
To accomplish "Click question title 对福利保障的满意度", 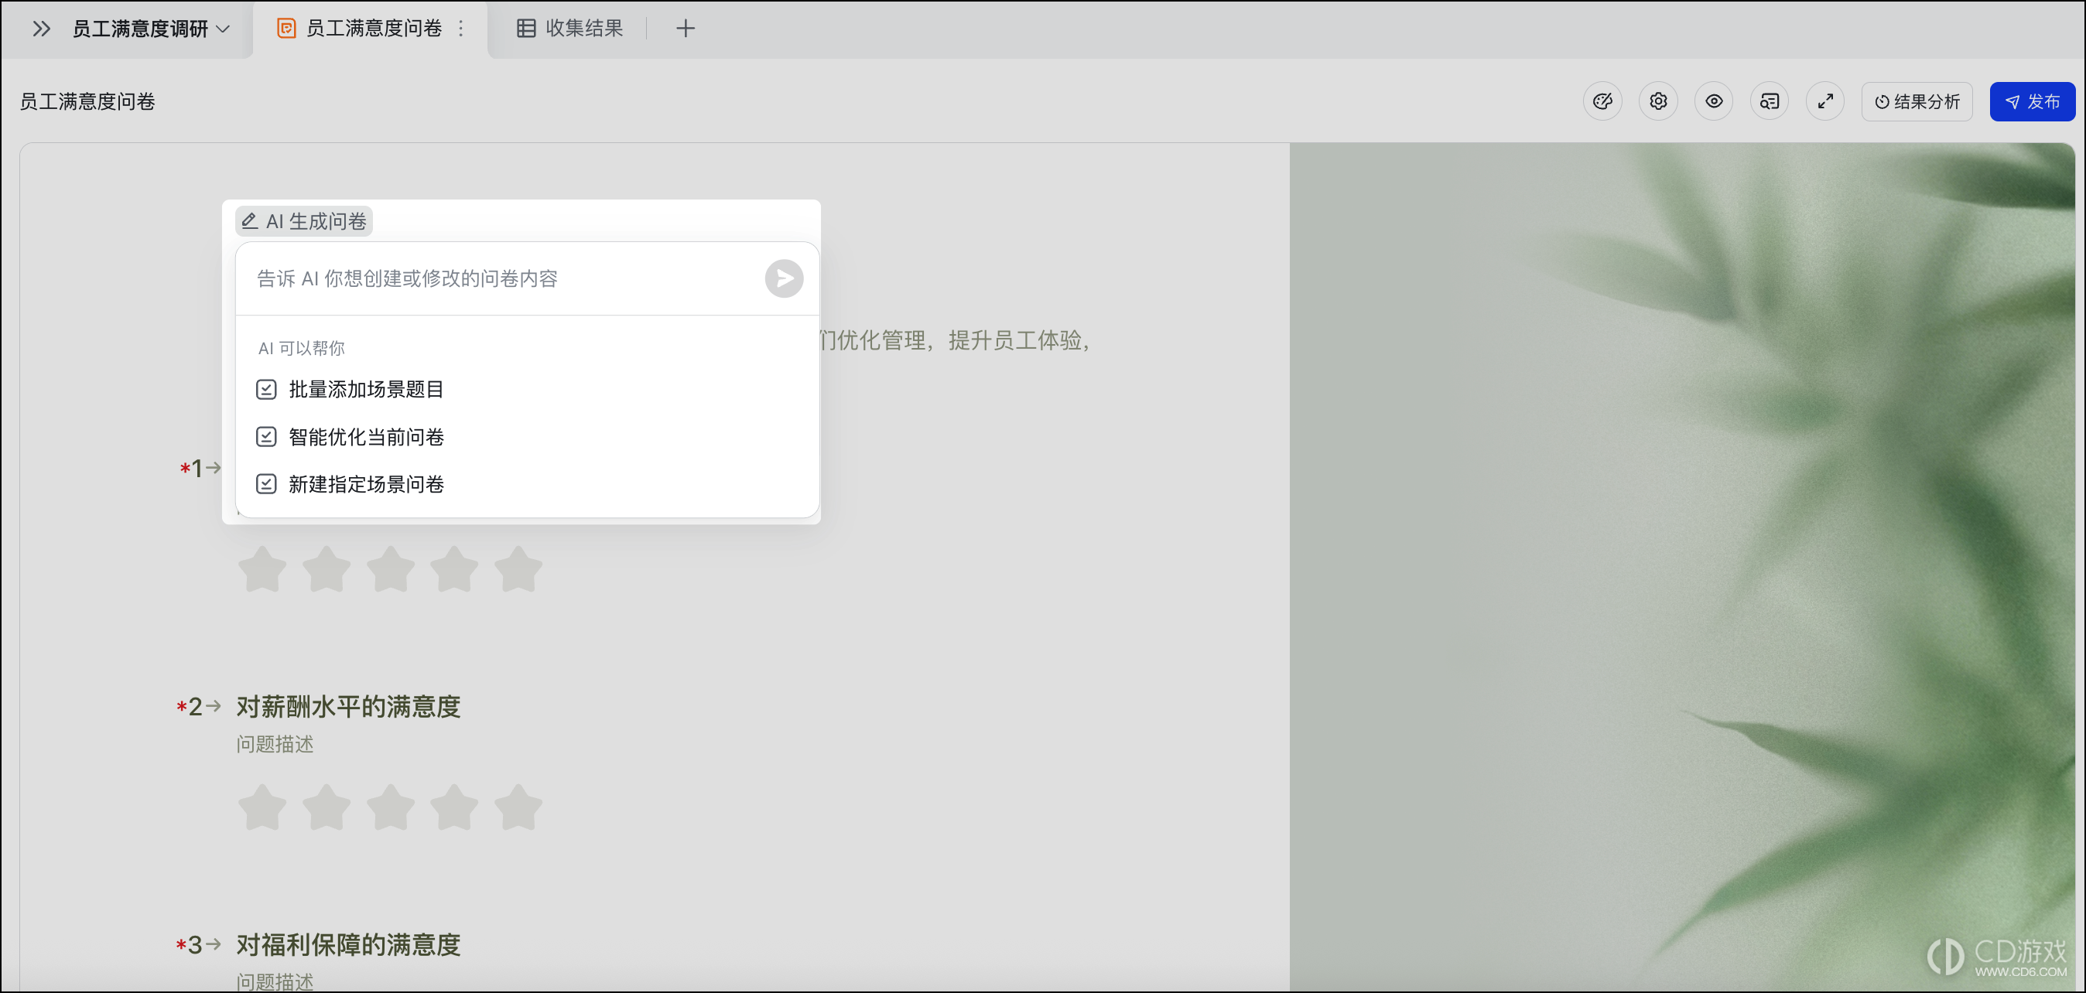I will 348,944.
